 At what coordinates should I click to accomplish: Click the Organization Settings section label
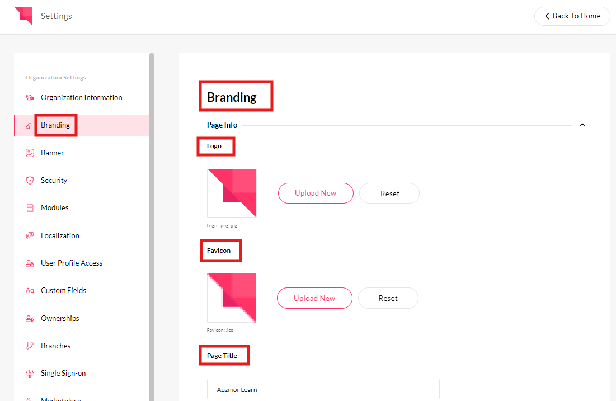tap(56, 77)
